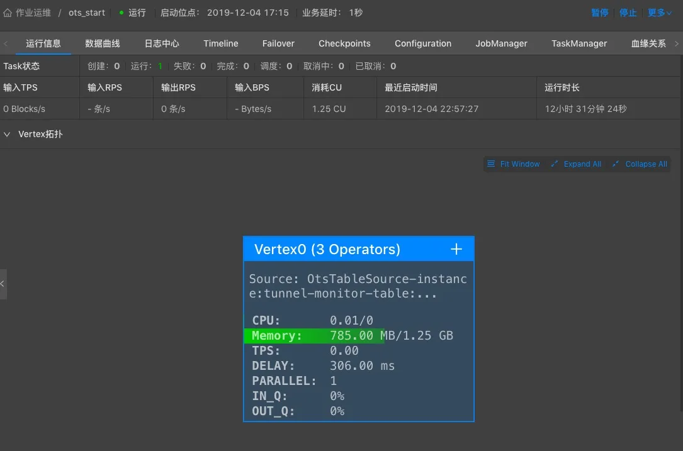This screenshot has height=451, width=683.
Task: Click the green 运行 status indicator
Action: (133, 13)
